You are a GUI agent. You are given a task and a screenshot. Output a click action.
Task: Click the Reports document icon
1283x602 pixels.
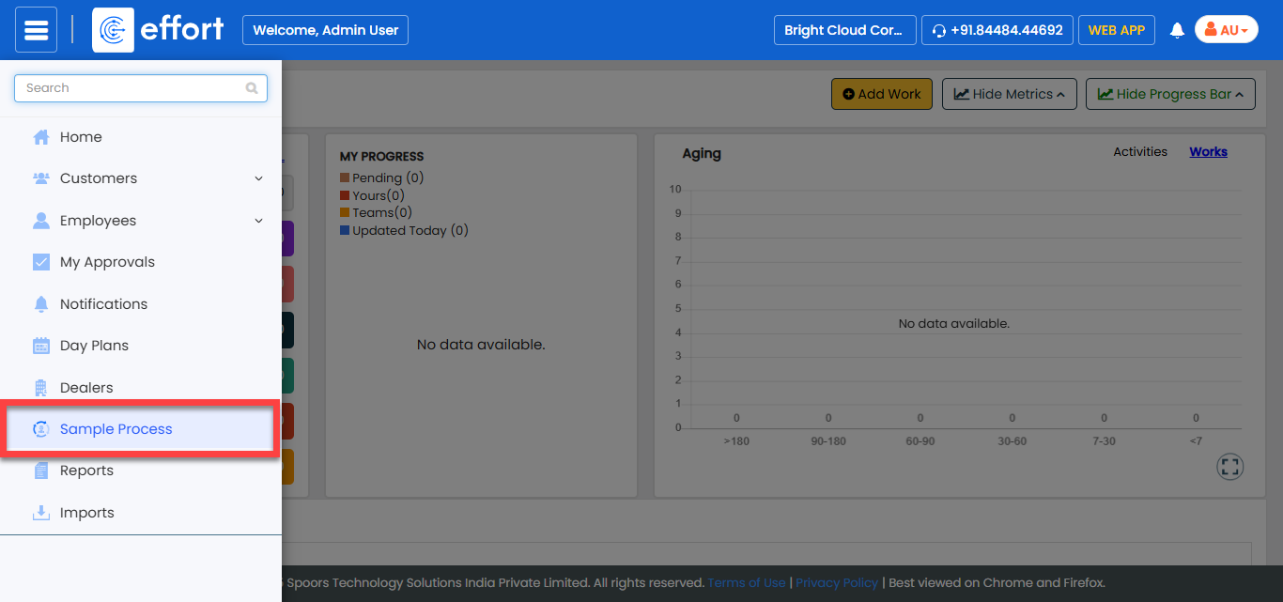[x=41, y=471]
